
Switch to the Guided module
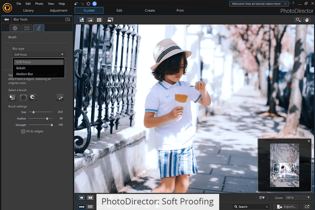pos(89,10)
